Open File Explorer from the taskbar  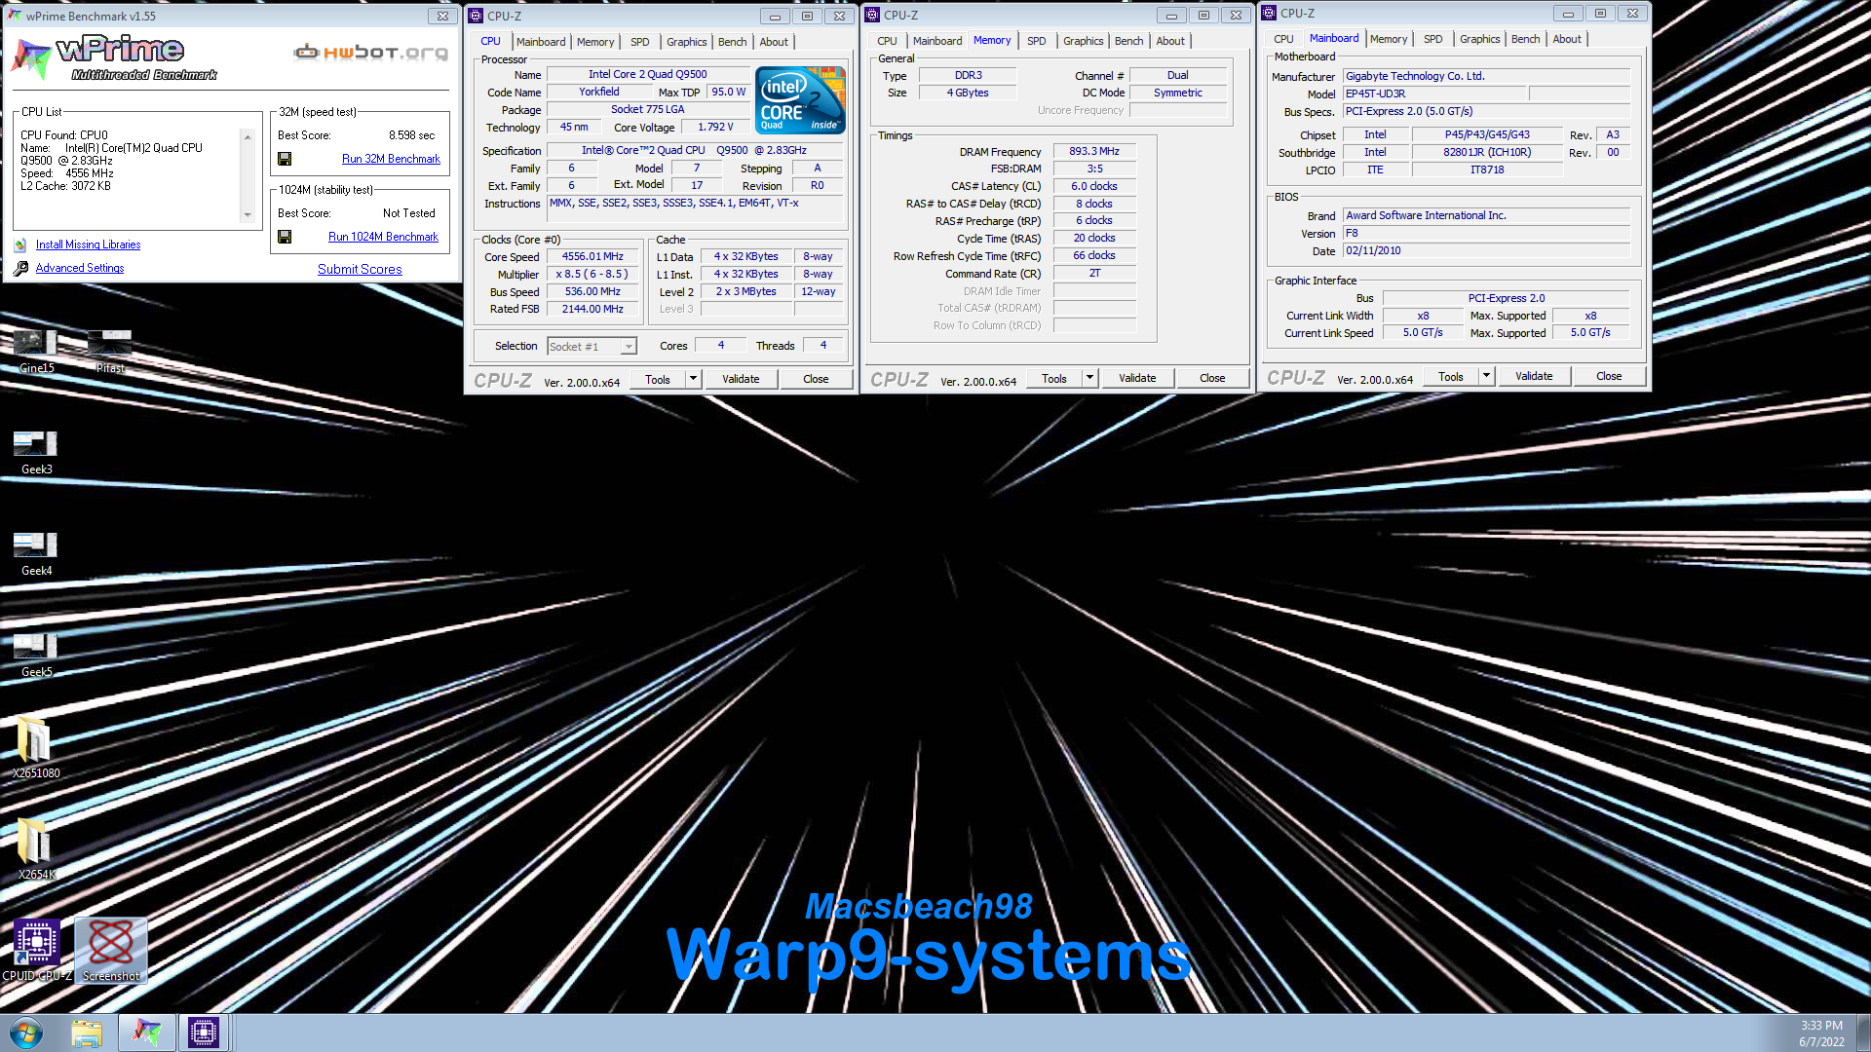click(87, 1033)
